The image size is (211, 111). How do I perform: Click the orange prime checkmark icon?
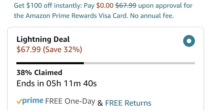19,102
